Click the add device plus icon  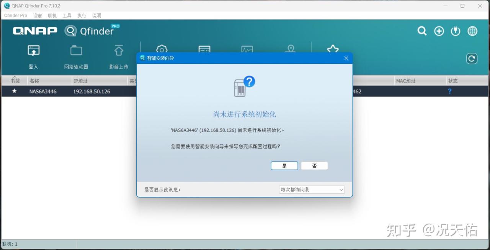439,31
